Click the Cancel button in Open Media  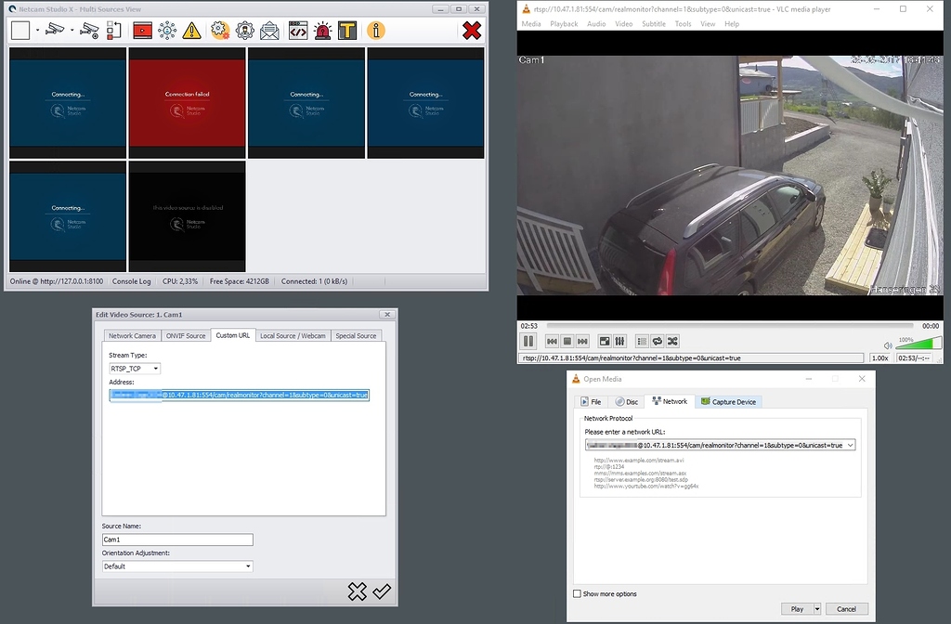[x=846, y=609]
